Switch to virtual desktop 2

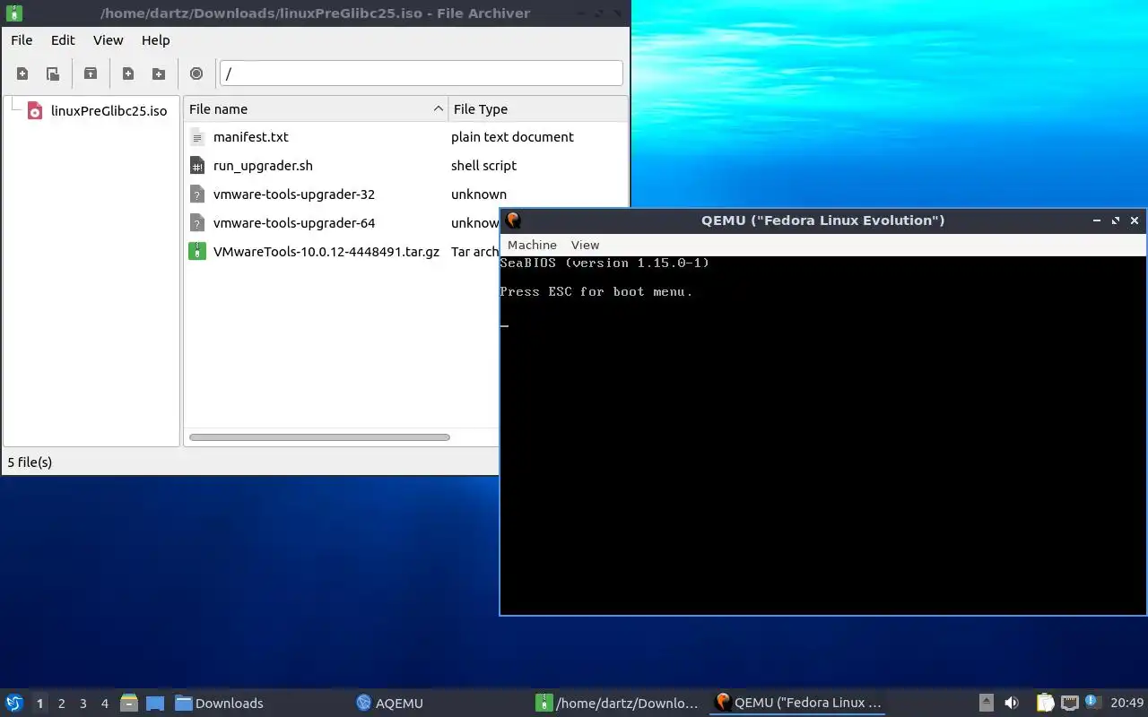(x=61, y=704)
